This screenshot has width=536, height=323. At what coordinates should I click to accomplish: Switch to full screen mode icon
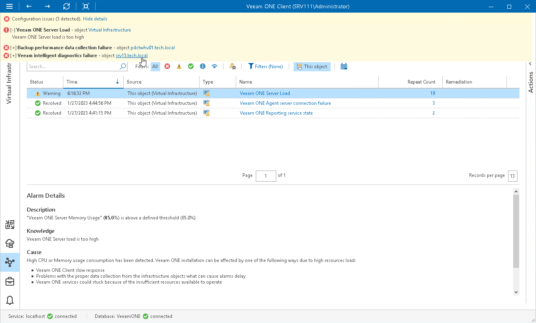[x=86, y=6]
